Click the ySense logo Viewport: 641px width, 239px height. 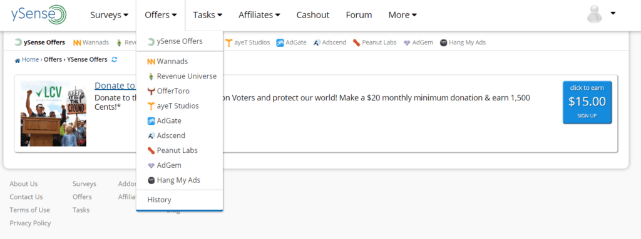point(39,15)
